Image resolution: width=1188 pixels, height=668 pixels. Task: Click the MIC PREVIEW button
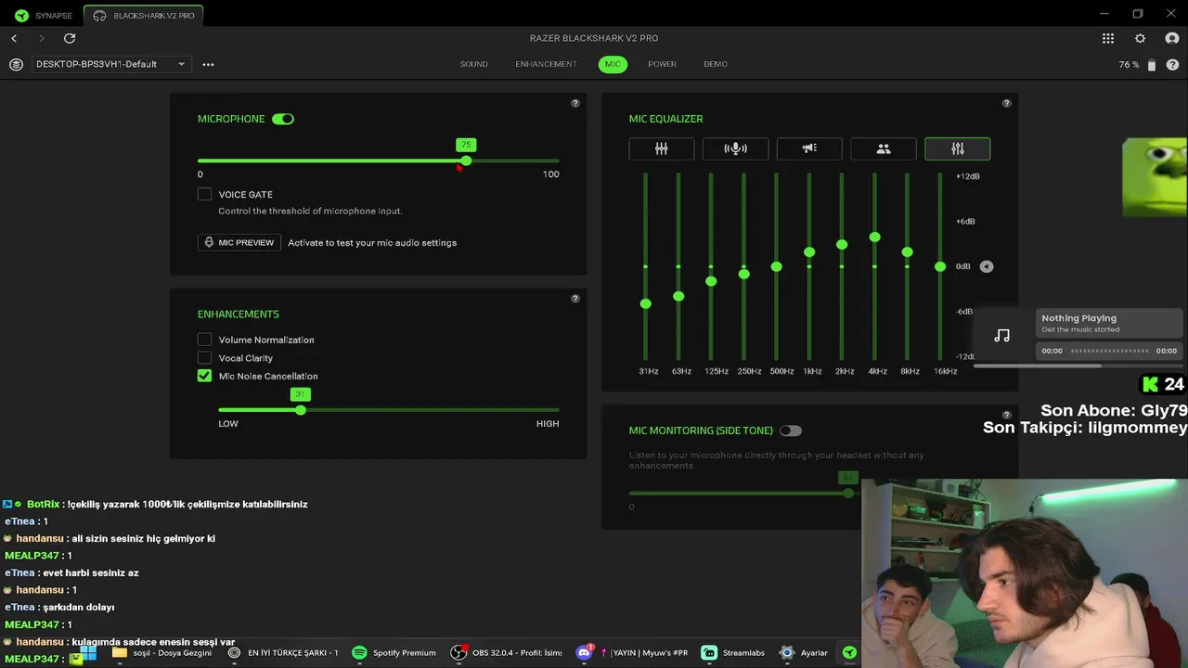[239, 242]
